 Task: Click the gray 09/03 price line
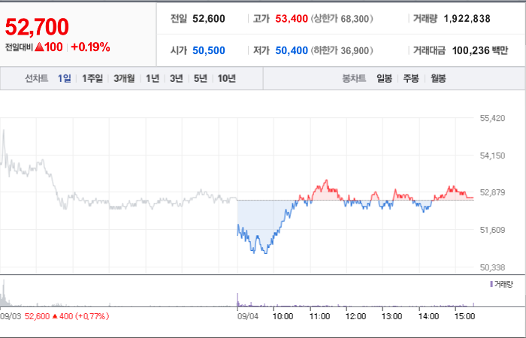pyautogui.click(x=117, y=201)
